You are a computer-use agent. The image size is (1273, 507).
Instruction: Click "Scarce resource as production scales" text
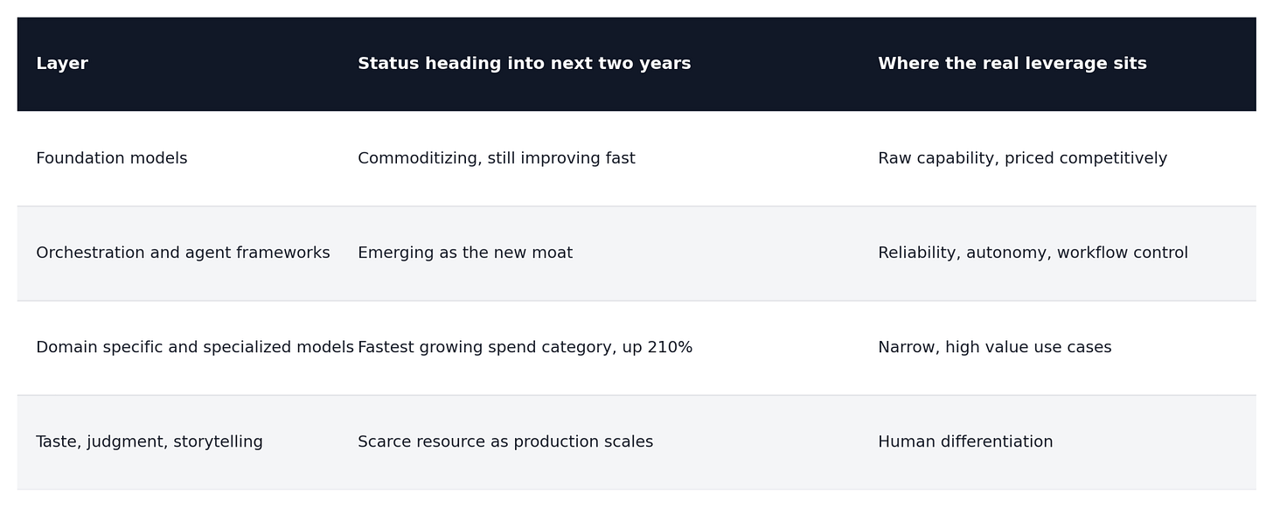(x=505, y=441)
